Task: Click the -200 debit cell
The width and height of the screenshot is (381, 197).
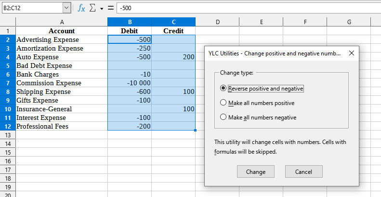Action: pyautogui.click(x=130, y=126)
